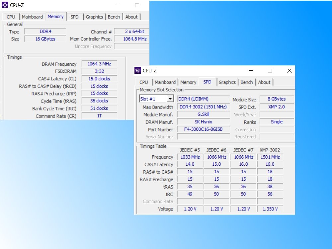Screen dimensions: 332x249
Task: Click the JEDEC #5 voltage 1.20 V cell
Action: (x=190, y=209)
